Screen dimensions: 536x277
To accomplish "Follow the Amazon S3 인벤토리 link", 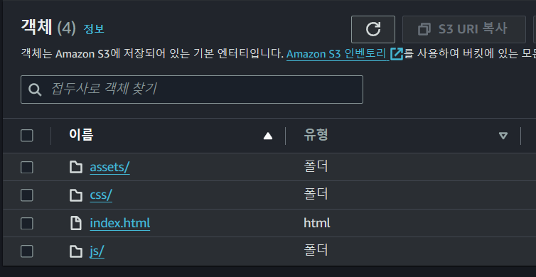I will tap(336, 54).
